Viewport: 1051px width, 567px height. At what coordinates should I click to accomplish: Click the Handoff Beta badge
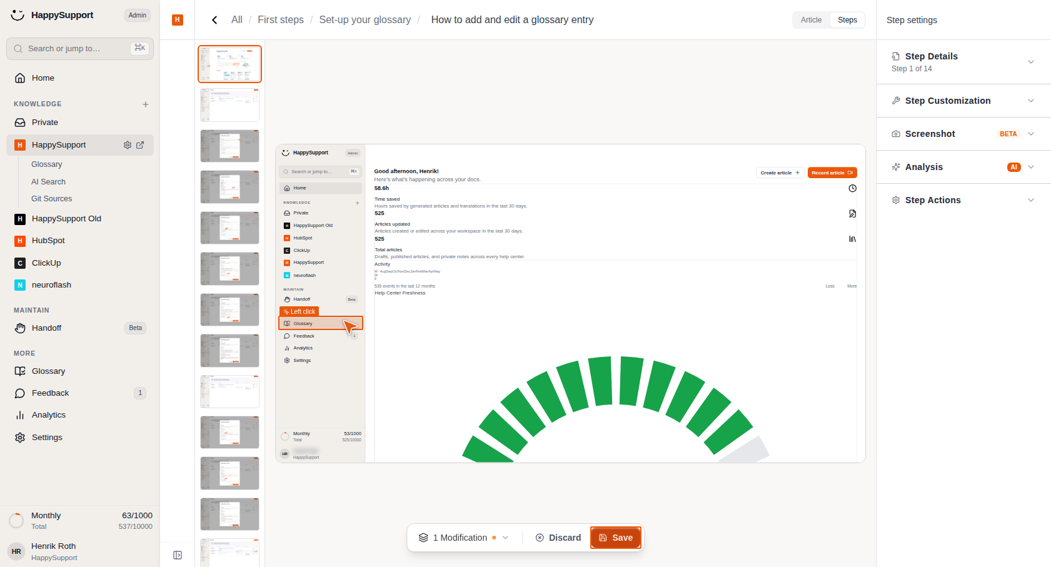click(136, 328)
